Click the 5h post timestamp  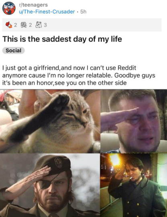point(83,12)
